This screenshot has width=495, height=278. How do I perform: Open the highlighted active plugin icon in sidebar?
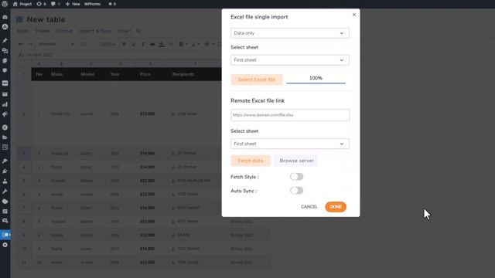pyautogui.click(x=5, y=235)
